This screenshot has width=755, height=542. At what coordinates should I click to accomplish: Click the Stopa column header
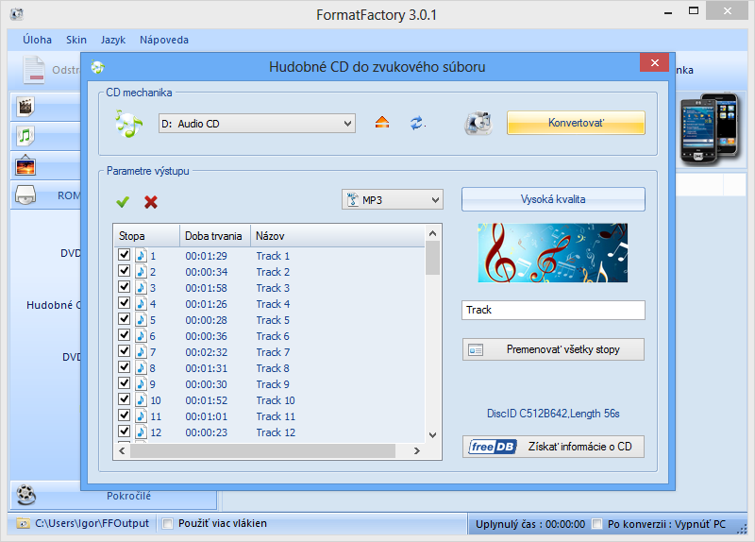click(147, 236)
